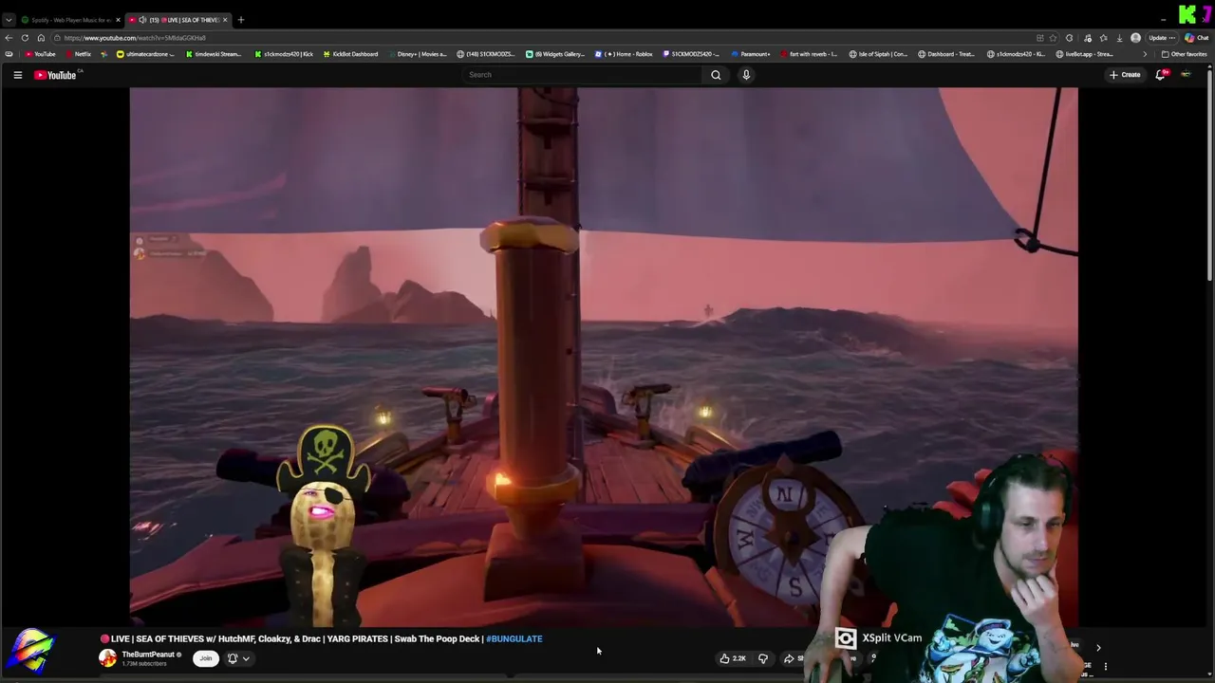Viewport: 1215px width, 683px height.
Task: Select the LIVE SEA OF THIEVES tab
Action: (180, 20)
